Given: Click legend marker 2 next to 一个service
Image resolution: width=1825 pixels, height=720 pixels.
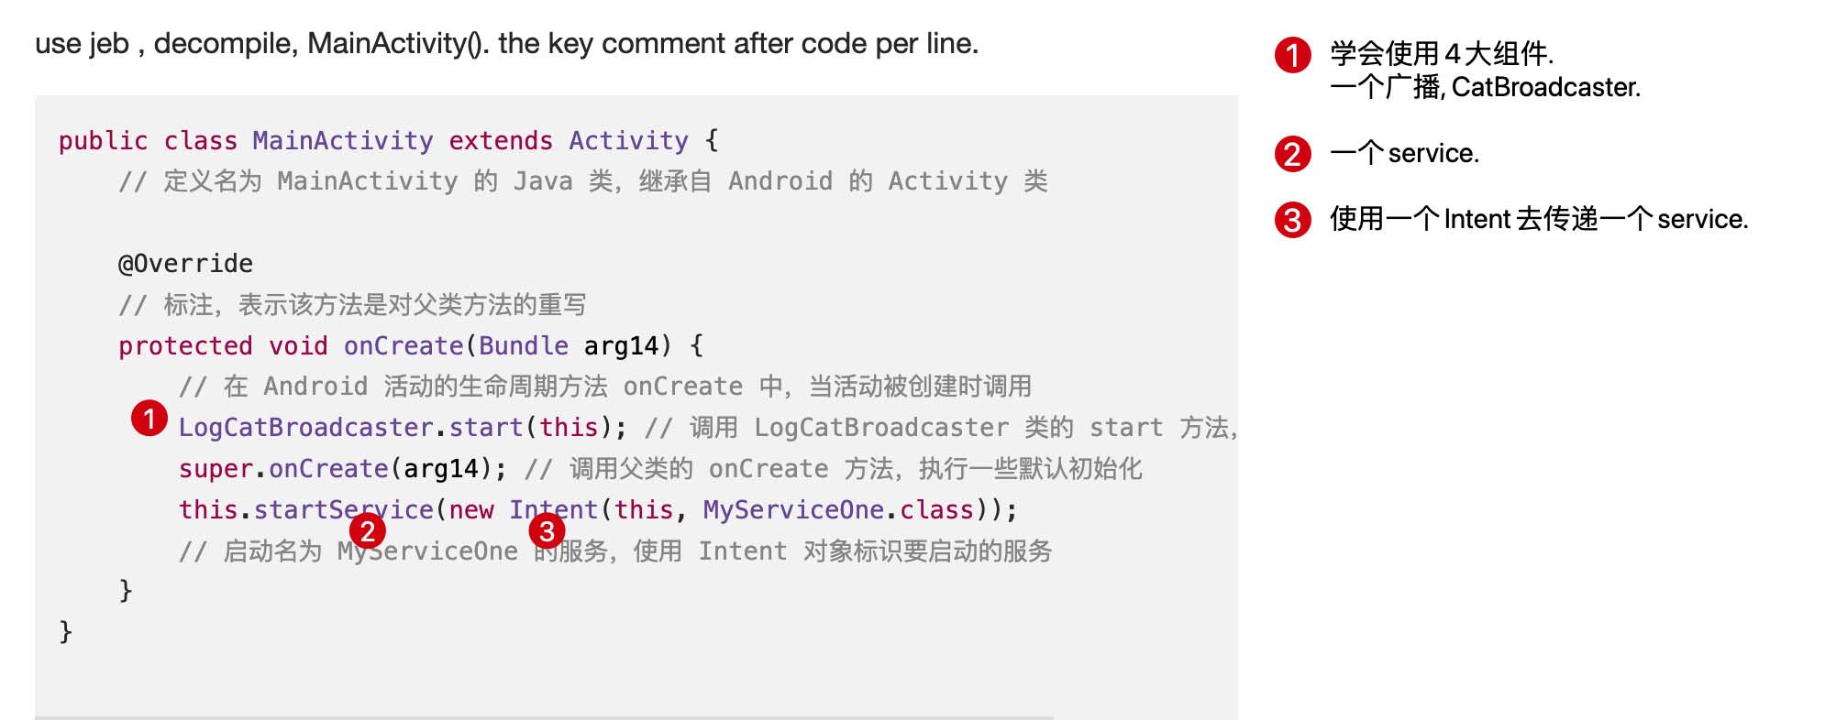Looking at the screenshot, I should coord(1292,154).
